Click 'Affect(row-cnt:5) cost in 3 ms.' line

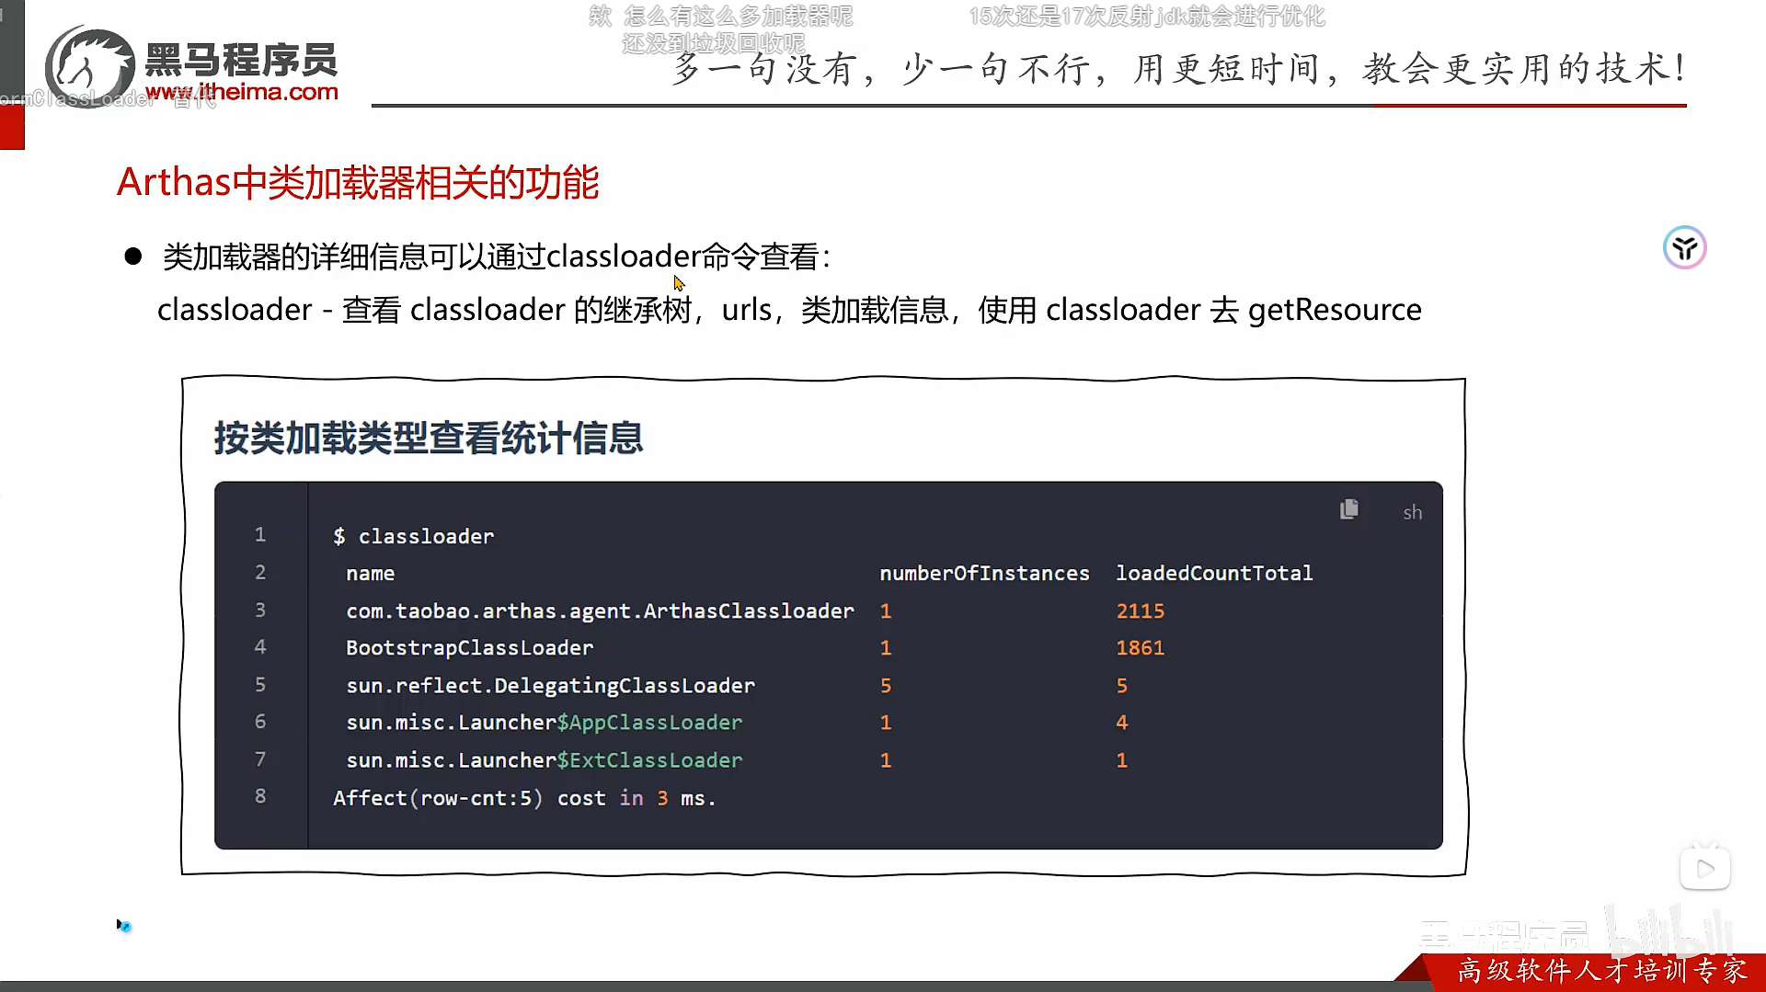(524, 798)
